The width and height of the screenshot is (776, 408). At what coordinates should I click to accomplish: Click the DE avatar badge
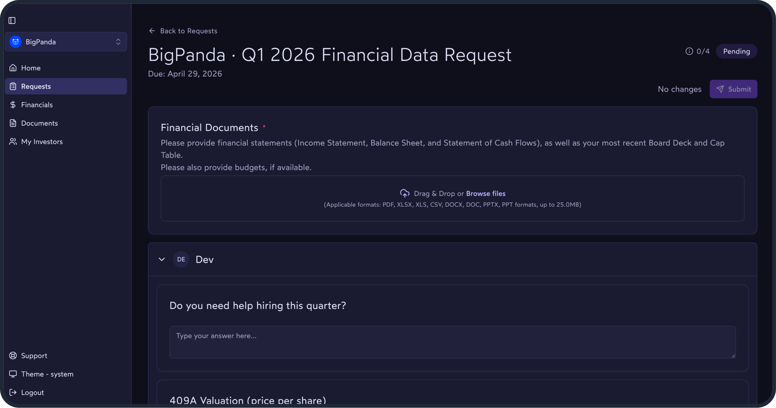181,259
